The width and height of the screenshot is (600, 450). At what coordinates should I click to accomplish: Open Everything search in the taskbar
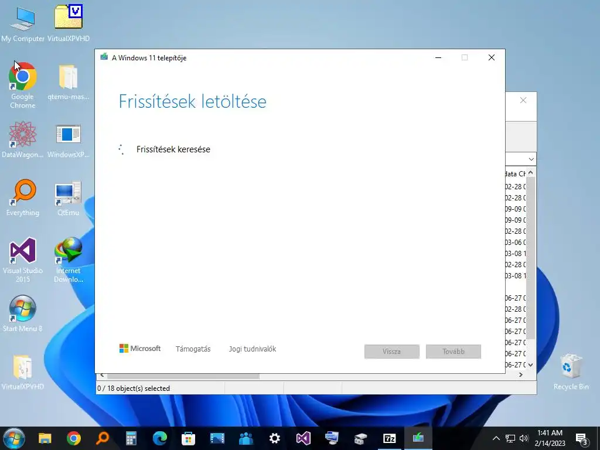point(102,438)
